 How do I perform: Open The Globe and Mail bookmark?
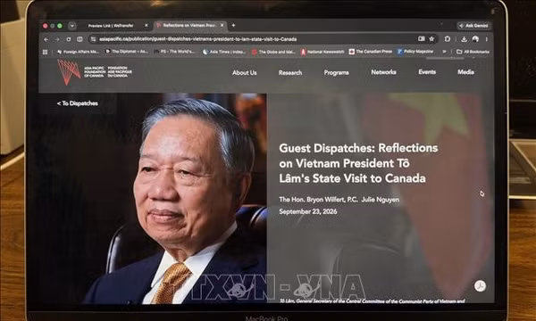tap(273, 52)
